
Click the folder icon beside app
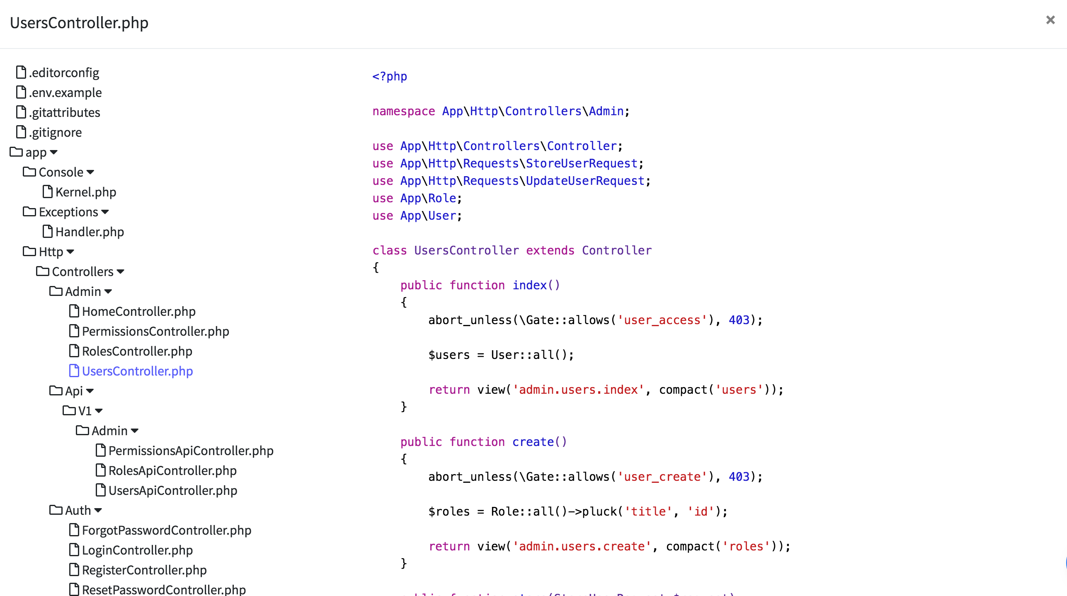[x=16, y=152]
